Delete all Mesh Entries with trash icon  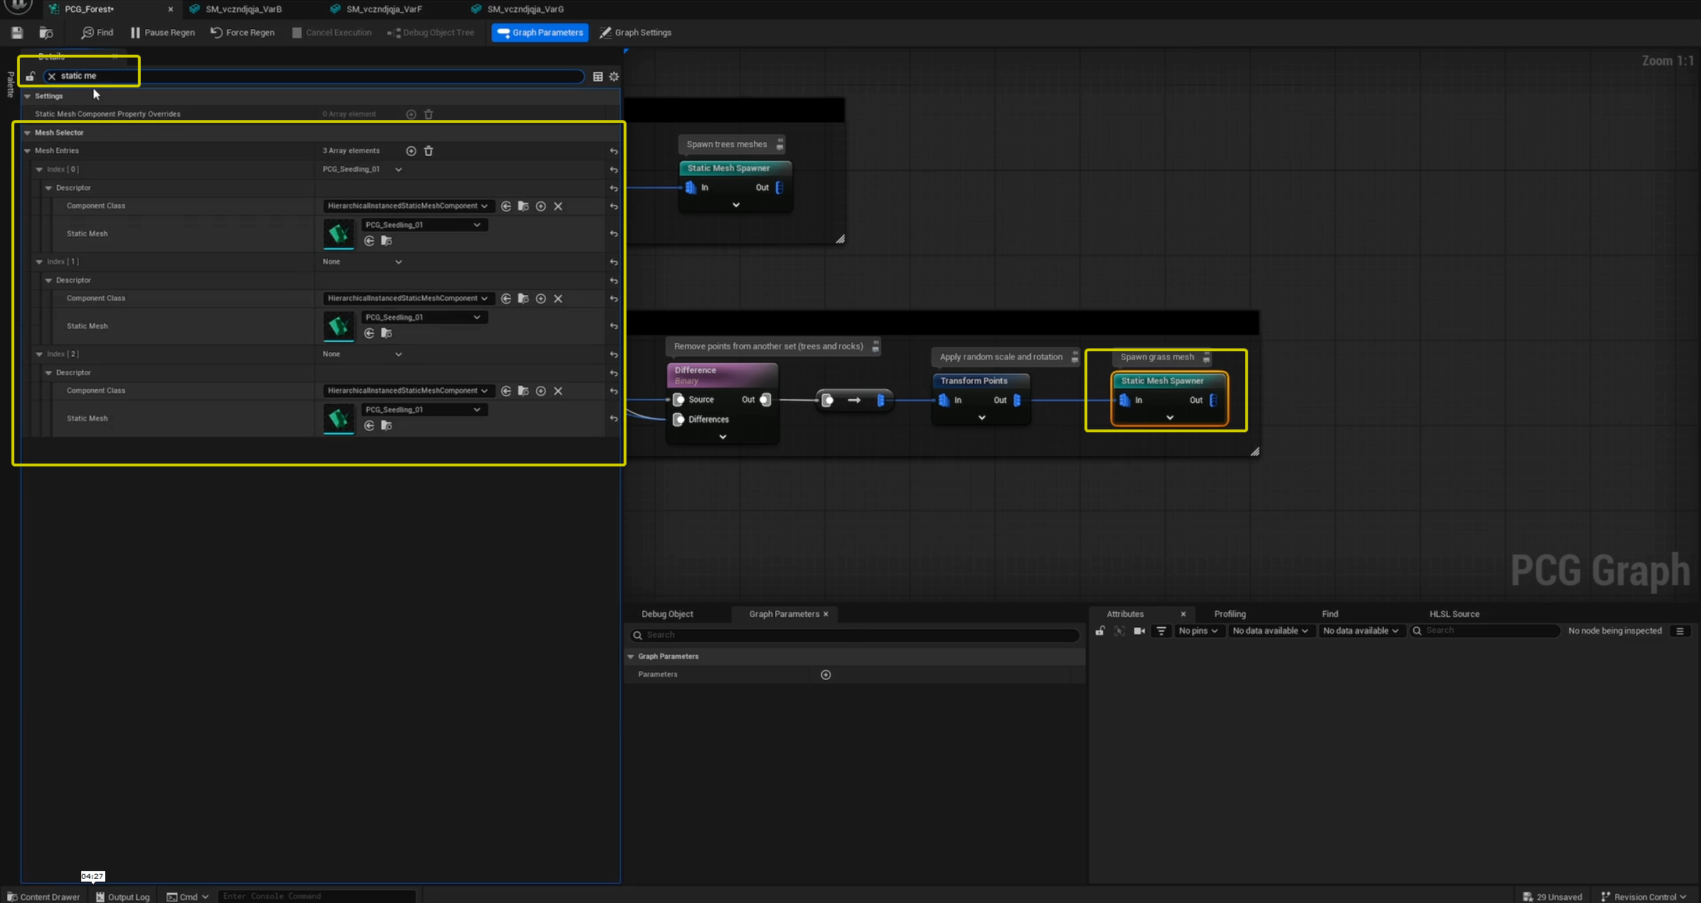click(x=429, y=151)
